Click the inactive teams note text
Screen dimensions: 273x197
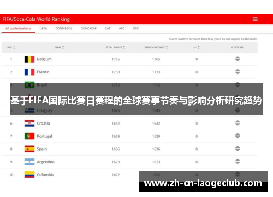coord(213,39)
